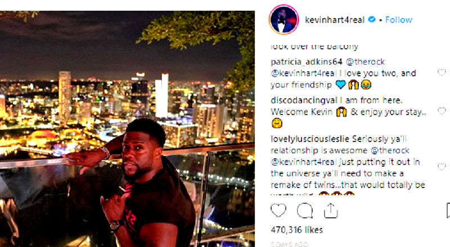
Task: Visit the discodancingval commenter profile
Action: point(304,100)
